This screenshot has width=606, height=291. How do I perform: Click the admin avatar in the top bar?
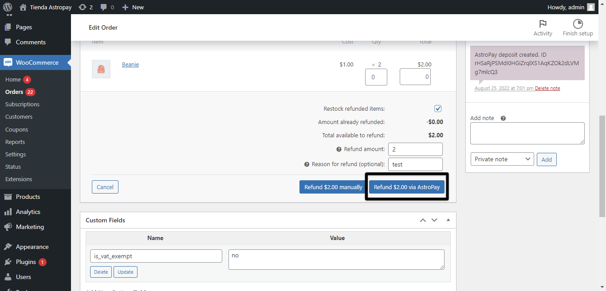590,7
